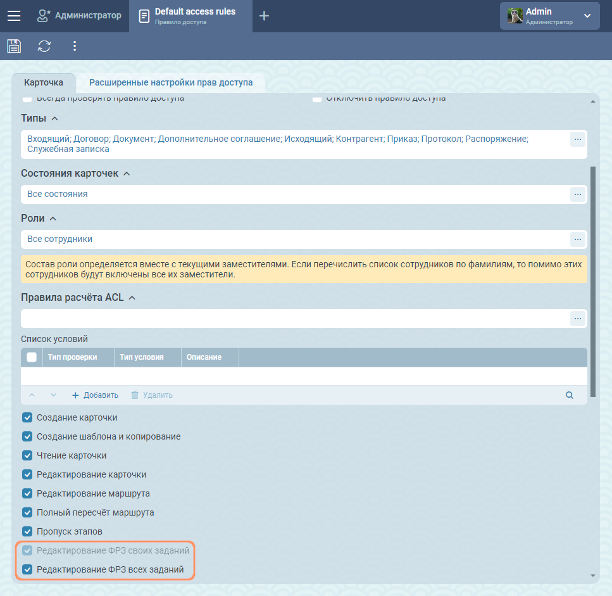Uncheck Создание карточки checkbox
The height and width of the screenshot is (596, 612).
(x=27, y=417)
